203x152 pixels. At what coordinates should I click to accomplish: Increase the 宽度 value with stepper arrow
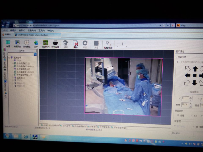click(x=190, y=104)
